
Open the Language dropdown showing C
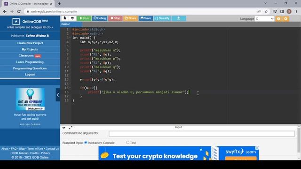pyautogui.click(x=264, y=19)
